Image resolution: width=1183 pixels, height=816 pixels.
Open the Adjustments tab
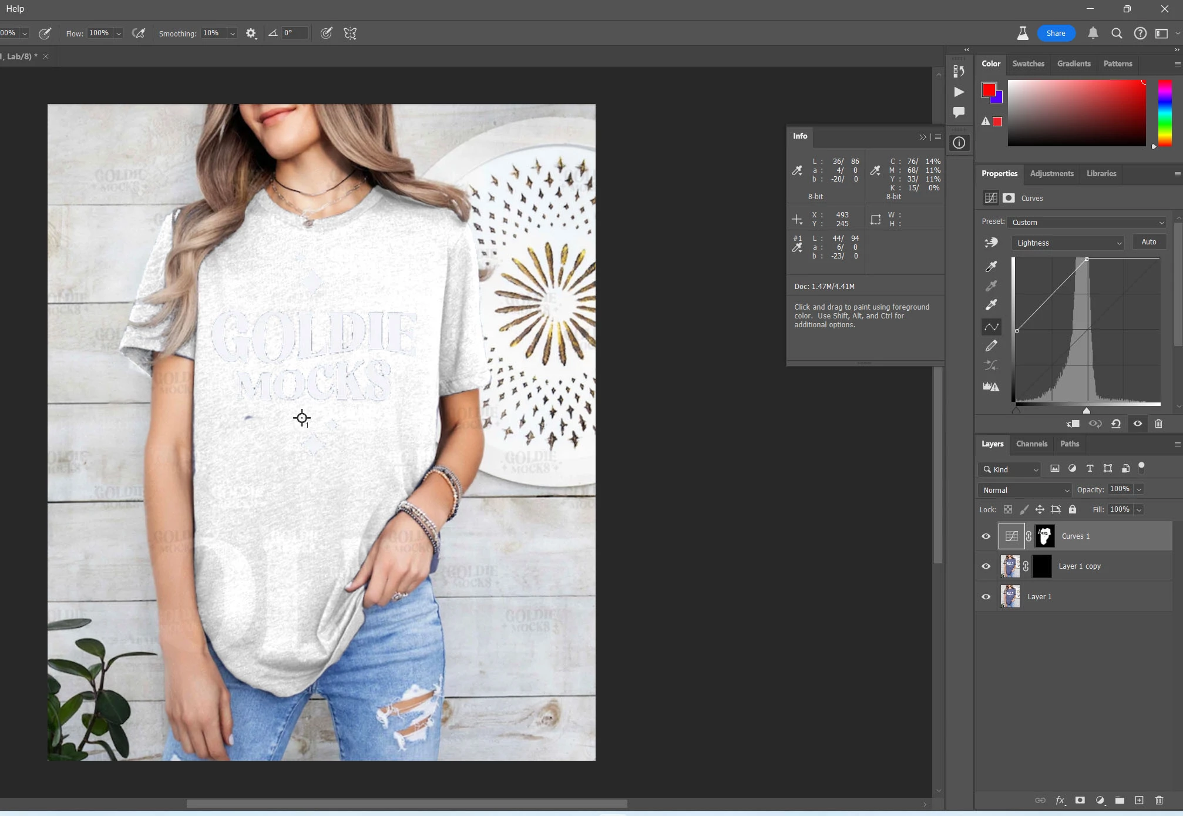point(1051,174)
